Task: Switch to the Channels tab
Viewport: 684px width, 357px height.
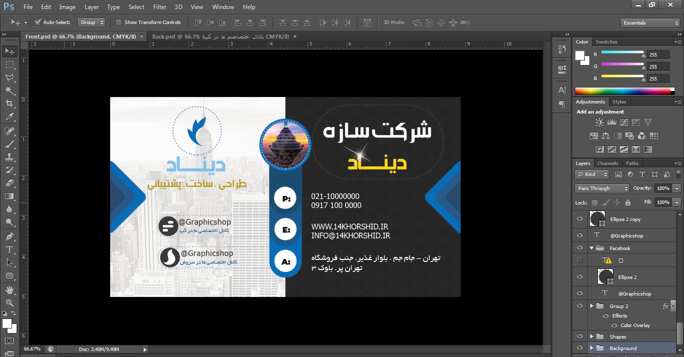Action: coord(607,163)
